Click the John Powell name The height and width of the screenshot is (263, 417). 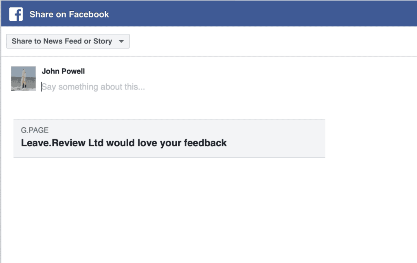(x=63, y=71)
